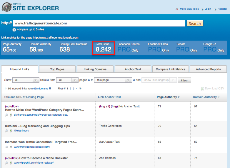Click magnifier icon beside the viperchill.com URL
The width and height of the screenshot is (230, 168).
pos(6,163)
